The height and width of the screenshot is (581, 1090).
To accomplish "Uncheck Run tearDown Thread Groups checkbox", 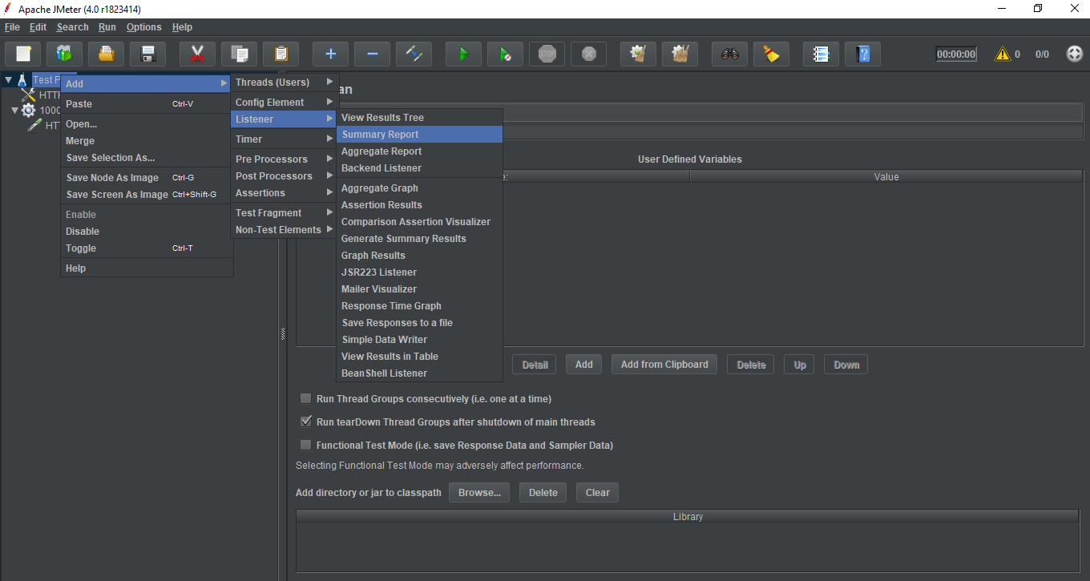I will [x=305, y=422].
